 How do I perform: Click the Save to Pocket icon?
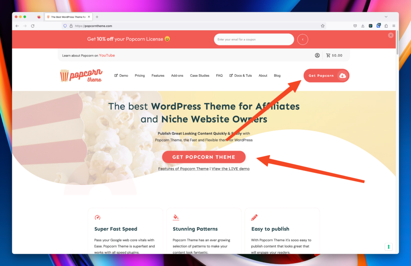(355, 26)
